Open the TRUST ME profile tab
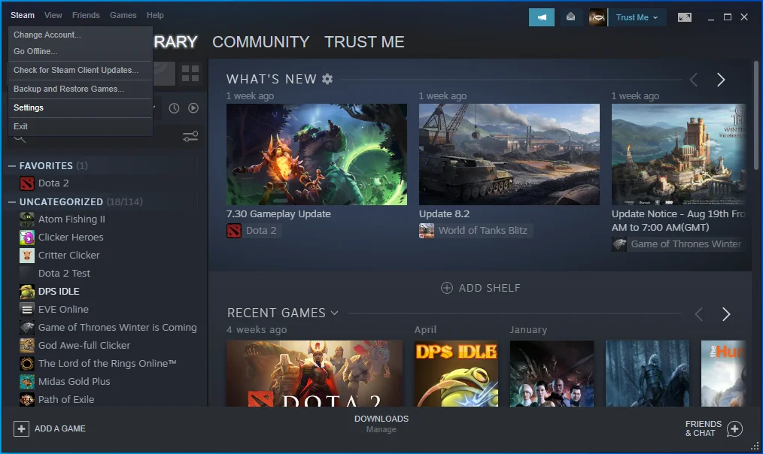The height and width of the screenshot is (454, 763). 364,42
